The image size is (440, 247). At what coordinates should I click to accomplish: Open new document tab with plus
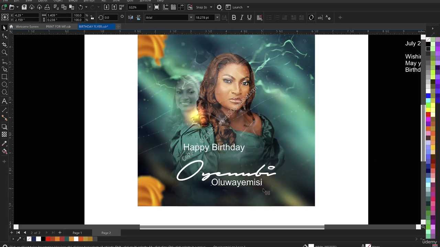[118, 26]
